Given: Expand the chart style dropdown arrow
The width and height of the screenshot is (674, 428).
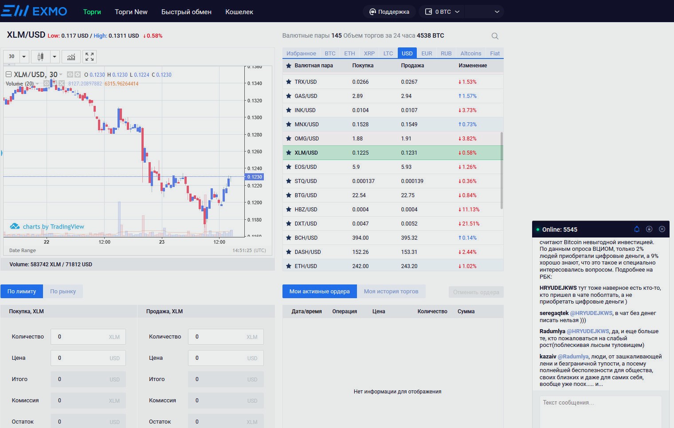Looking at the screenshot, I should [x=55, y=57].
